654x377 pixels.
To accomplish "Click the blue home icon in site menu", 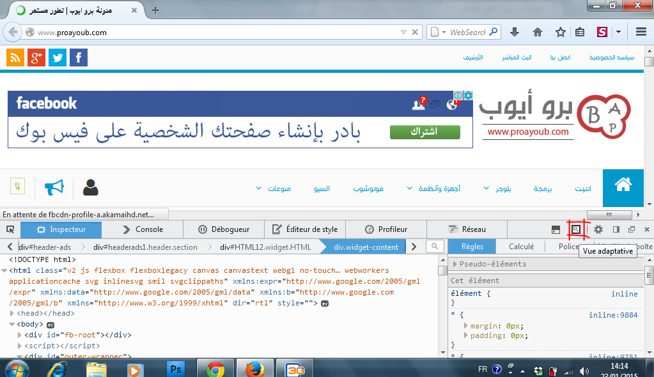I will click(x=623, y=188).
